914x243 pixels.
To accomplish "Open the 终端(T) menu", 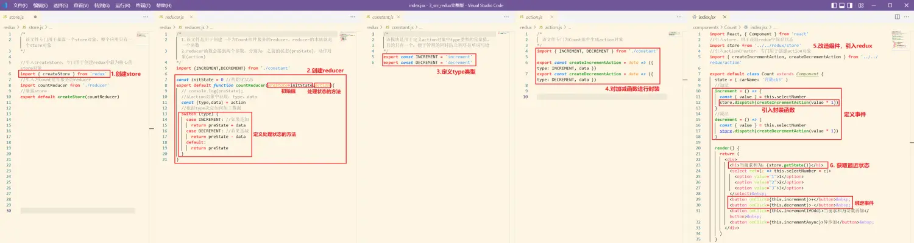I will tap(144, 5).
